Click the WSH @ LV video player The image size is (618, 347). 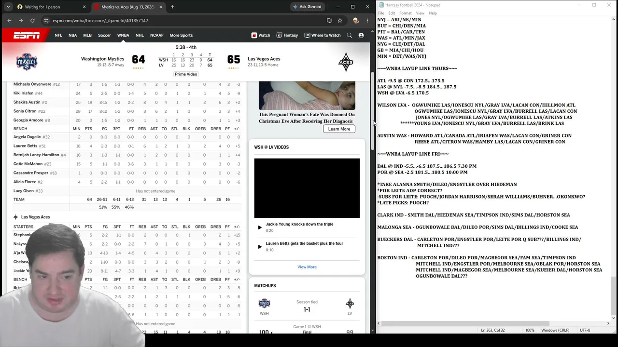[307, 188]
